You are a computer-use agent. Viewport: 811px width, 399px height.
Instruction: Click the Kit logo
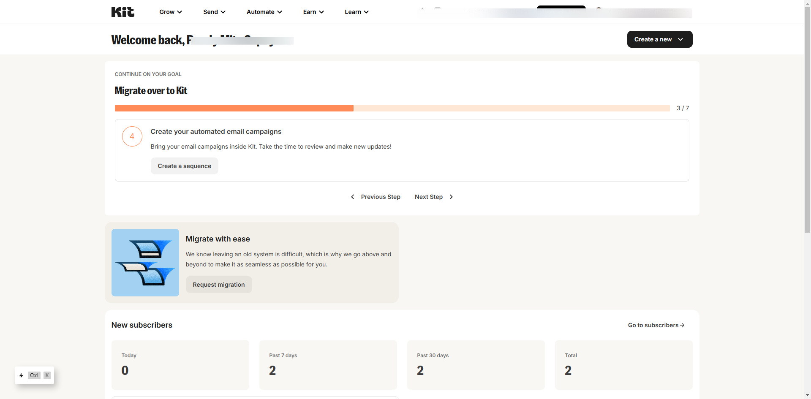[123, 12]
